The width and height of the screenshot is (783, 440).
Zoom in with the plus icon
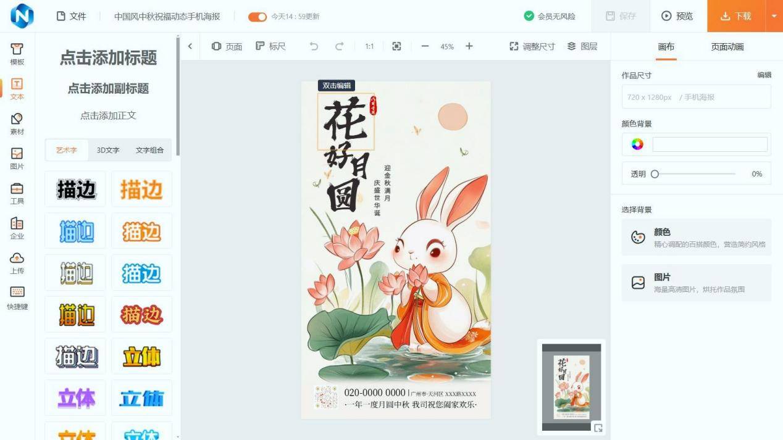(469, 46)
